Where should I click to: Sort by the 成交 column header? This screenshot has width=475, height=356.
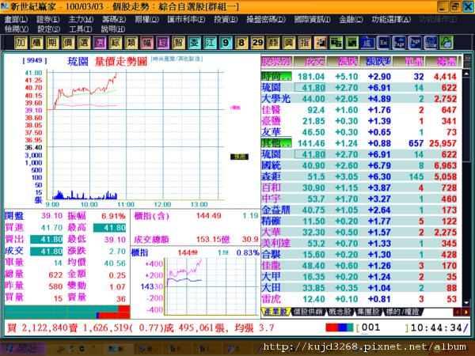310,62
